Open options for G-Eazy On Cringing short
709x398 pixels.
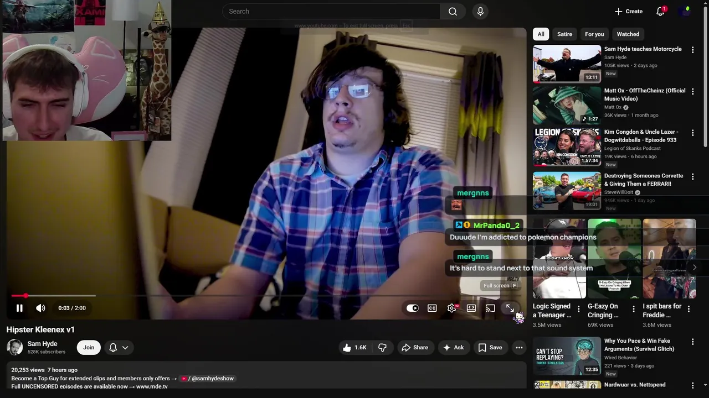tap(634, 309)
